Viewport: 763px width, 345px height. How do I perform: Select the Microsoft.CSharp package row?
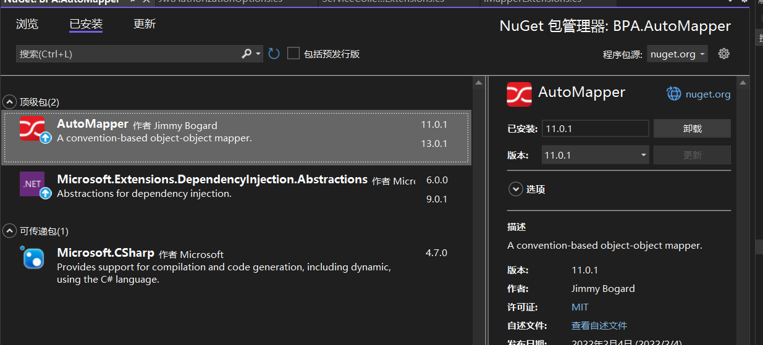point(236,265)
